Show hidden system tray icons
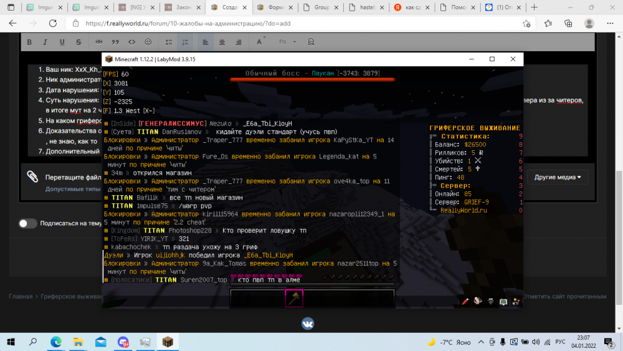 481,342
